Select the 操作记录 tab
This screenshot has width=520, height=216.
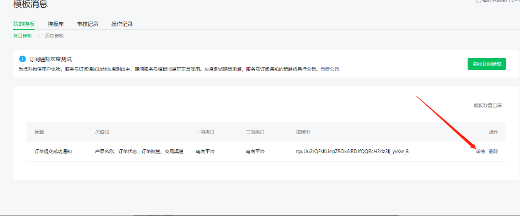pyautogui.click(x=122, y=24)
